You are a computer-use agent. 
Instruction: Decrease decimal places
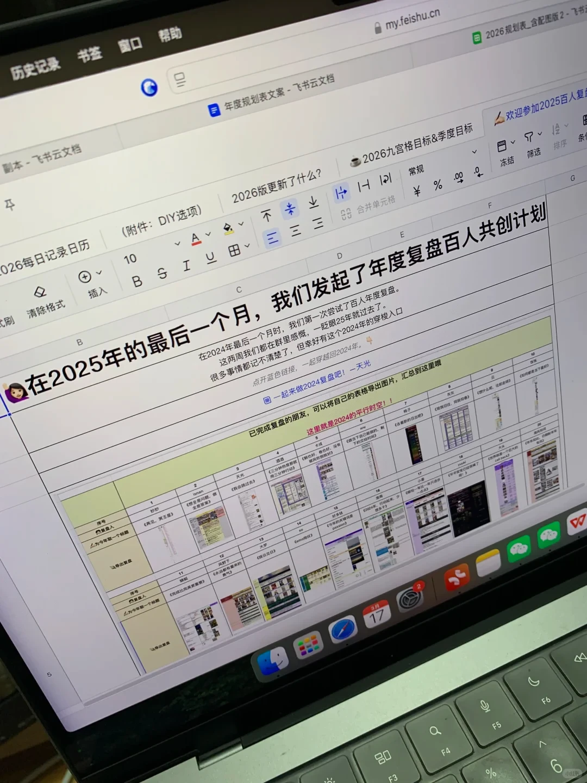(x=478, y=172)
